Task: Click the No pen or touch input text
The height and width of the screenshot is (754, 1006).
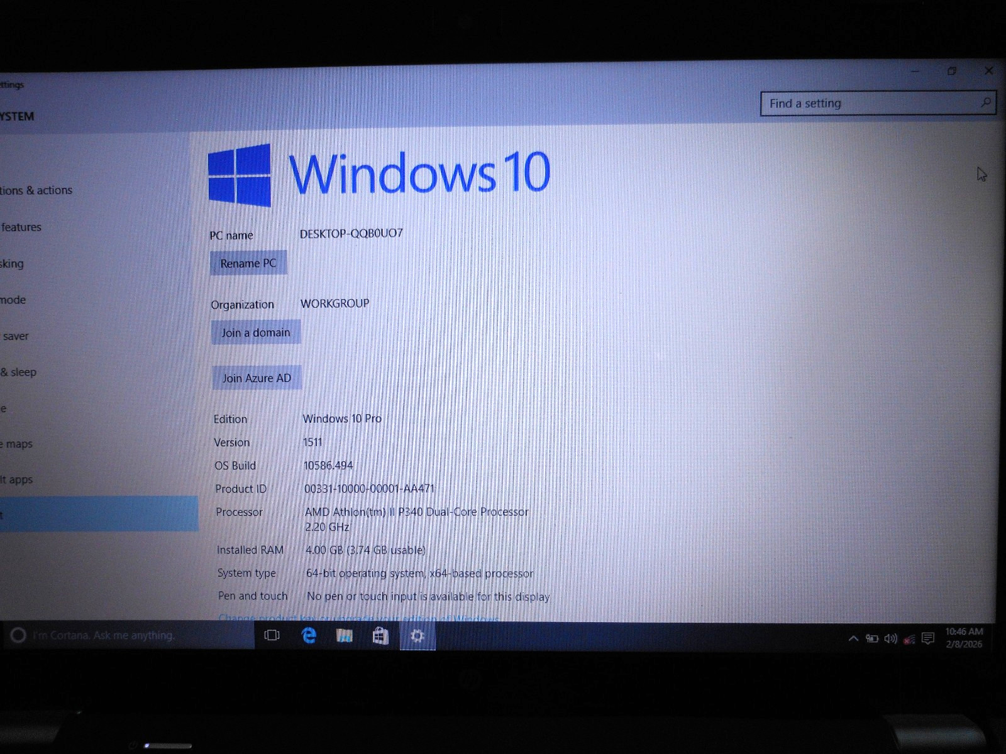Action: [x=428, y=596]
